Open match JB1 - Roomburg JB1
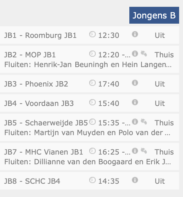183x197 pixels. [40, 35]
